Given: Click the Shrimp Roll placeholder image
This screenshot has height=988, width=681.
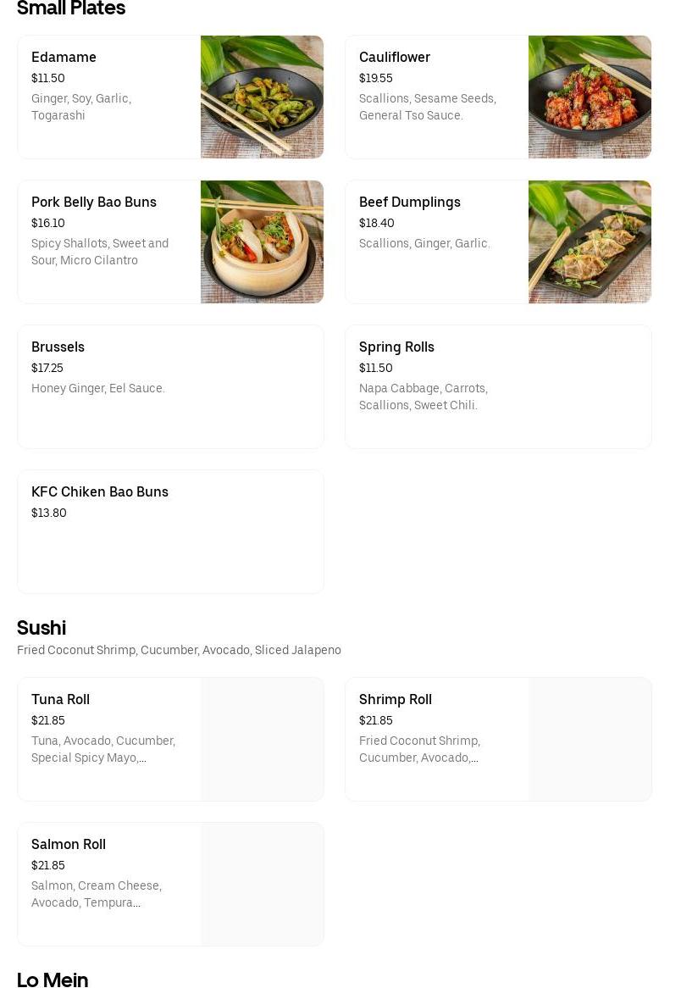Looking at the screenshot, I should tap(590, 739).
